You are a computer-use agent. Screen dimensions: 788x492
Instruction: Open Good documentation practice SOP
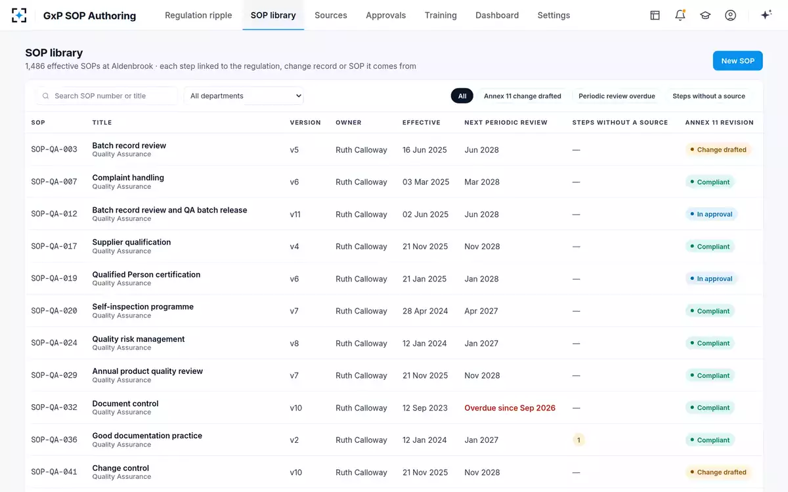147,436
